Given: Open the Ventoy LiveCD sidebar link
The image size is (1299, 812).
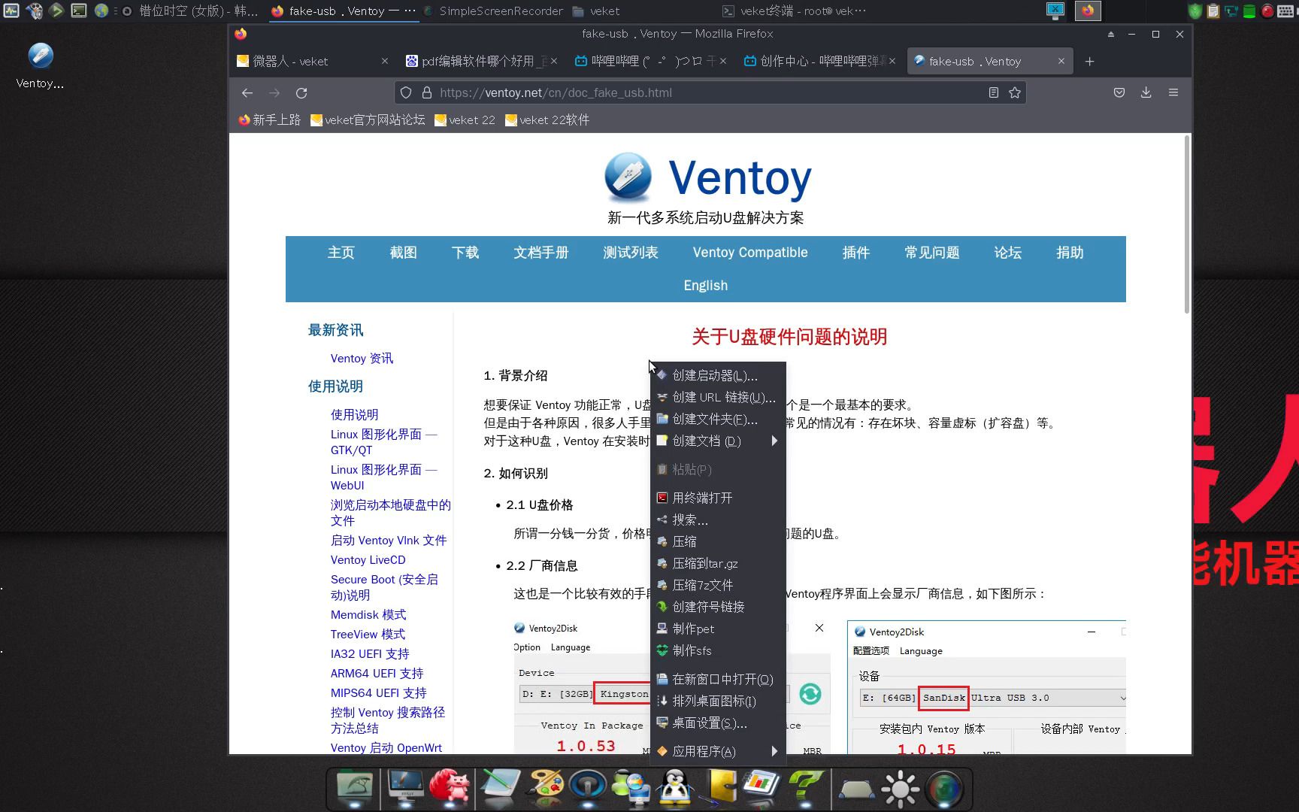Looking at the screenshot, I should click(368, 559).
